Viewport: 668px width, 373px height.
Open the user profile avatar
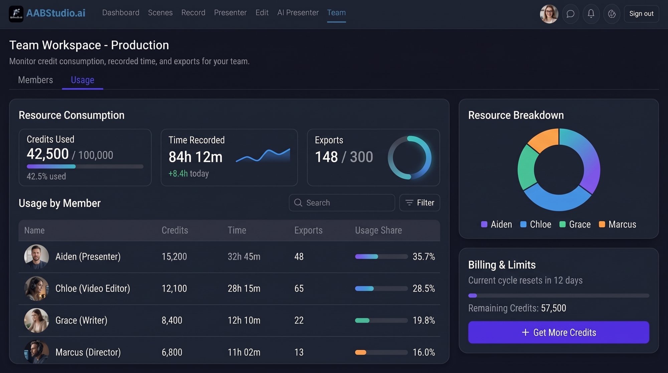point(549,14)
